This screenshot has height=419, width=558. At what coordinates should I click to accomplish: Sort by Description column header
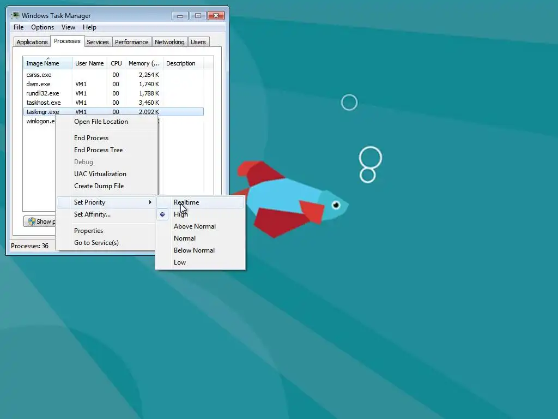click(183, 63)
